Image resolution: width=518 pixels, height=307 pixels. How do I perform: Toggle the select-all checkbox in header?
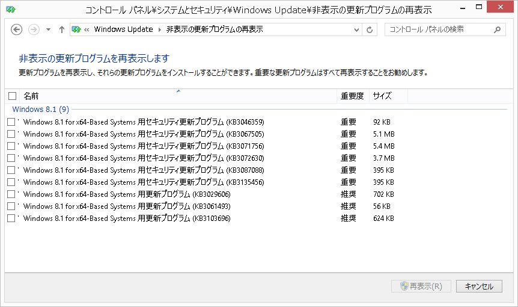coord(12,96)
